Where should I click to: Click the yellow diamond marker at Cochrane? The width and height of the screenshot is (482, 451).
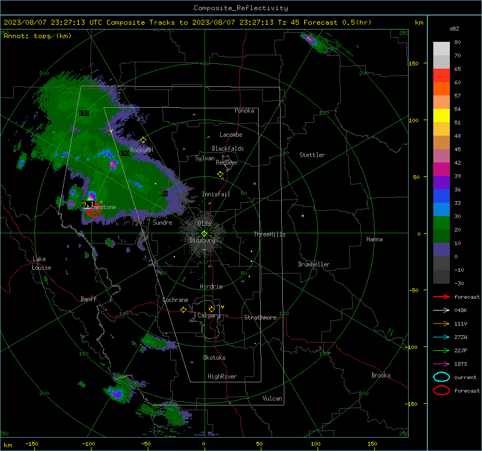pyautogui.click(x=184, y=310)
